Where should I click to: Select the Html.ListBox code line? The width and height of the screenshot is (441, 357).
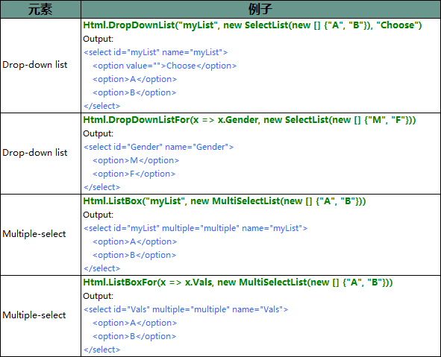(224, 201)
